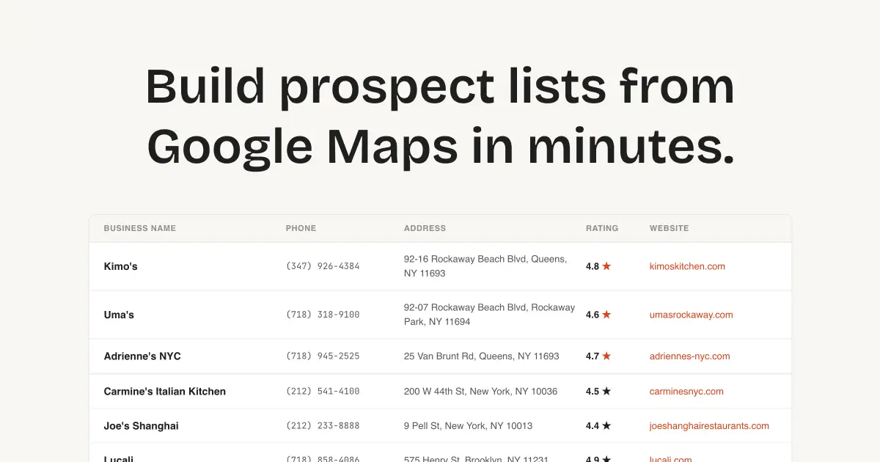Click the RATING column header
The width and height of the screenshot is (880, 462).
tap(602, 228)
